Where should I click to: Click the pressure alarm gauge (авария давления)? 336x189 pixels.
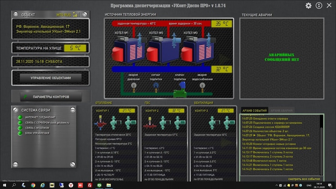pos(134,87)
